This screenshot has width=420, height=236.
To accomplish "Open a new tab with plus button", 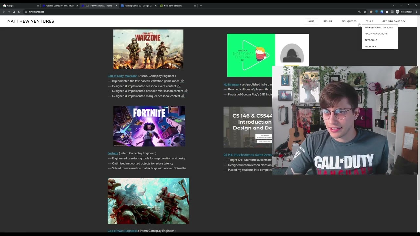I will click(201, 6).
